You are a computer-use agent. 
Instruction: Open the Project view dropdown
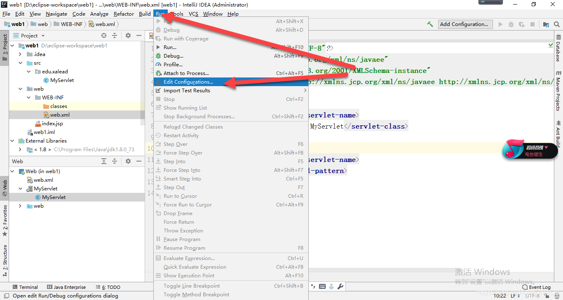(29, 36)
